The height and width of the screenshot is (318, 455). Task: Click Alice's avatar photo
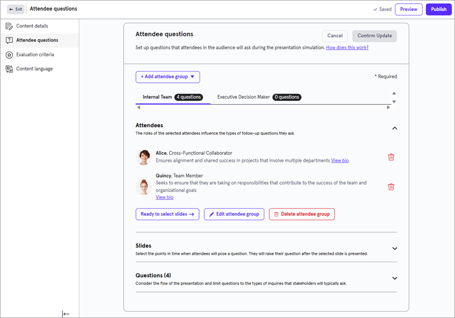pos(143,157)
